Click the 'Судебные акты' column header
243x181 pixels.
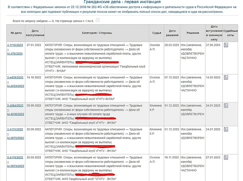(230, 33)
